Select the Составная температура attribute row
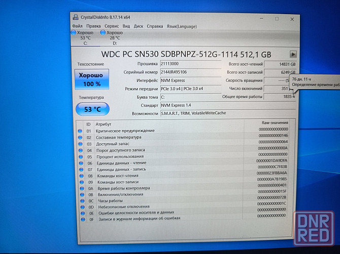This screenshot has width=340, height=254. click(x=183, y=137)
